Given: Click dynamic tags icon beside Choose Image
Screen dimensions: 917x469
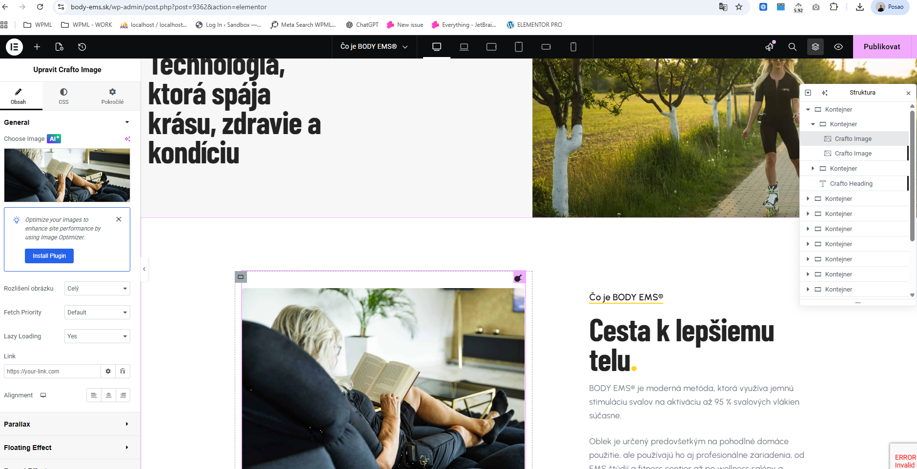Looking at the screenshot, I should click(127, 139).
